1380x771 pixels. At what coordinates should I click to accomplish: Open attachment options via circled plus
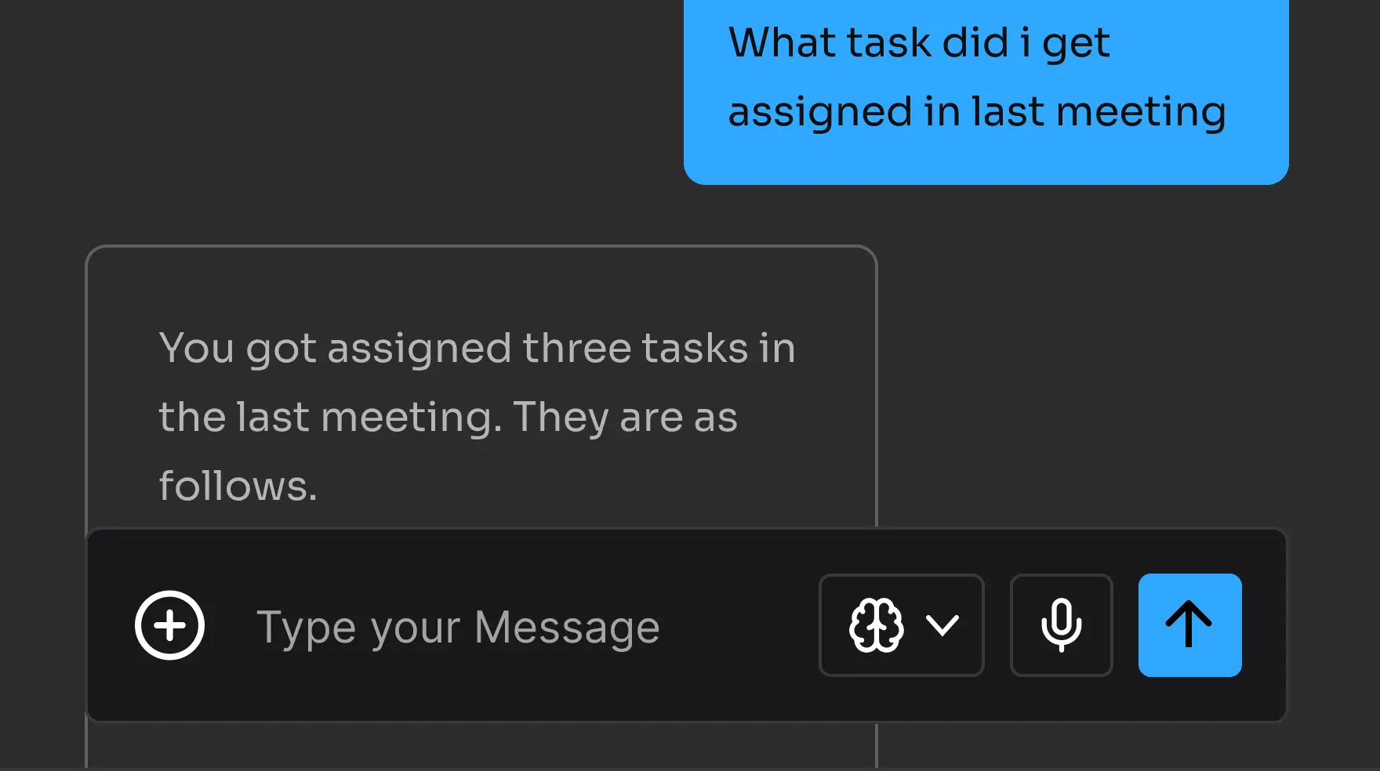pyautogui.click(x=169, y=625)
